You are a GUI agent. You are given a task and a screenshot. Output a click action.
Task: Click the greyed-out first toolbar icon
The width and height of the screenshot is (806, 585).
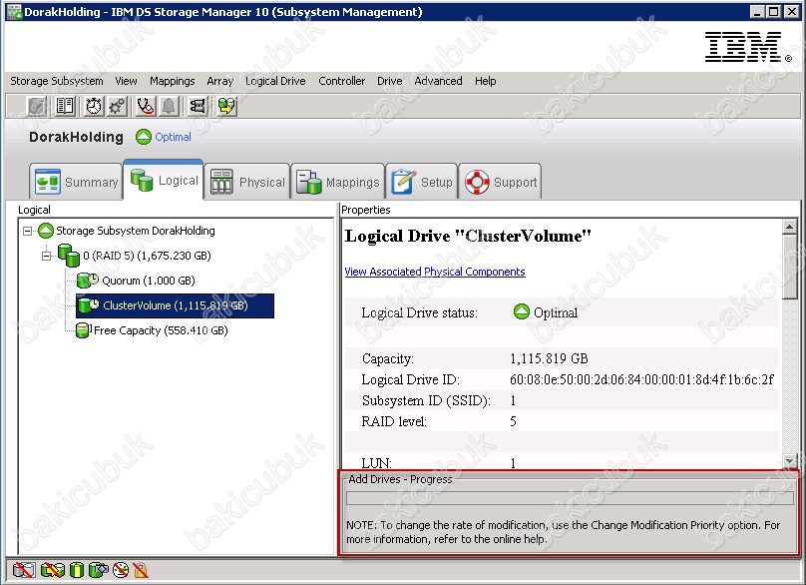37,106
